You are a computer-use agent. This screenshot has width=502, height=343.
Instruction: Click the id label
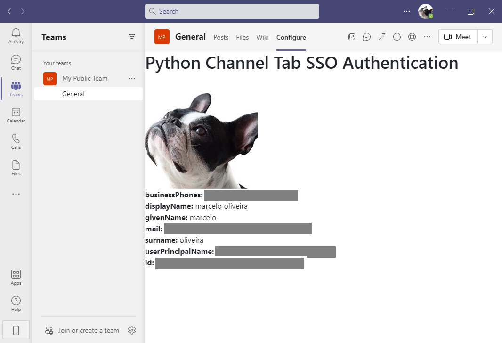(149, 263)
